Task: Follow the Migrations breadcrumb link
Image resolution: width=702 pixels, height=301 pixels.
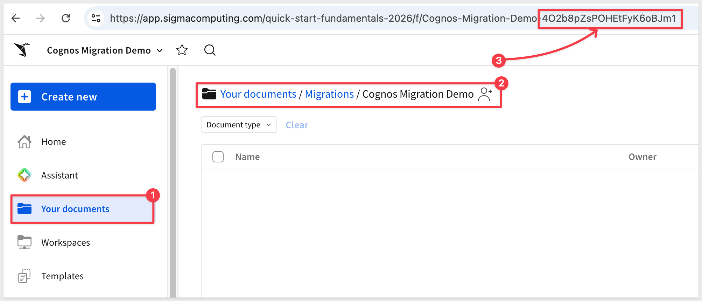Action: pos(329,94)
